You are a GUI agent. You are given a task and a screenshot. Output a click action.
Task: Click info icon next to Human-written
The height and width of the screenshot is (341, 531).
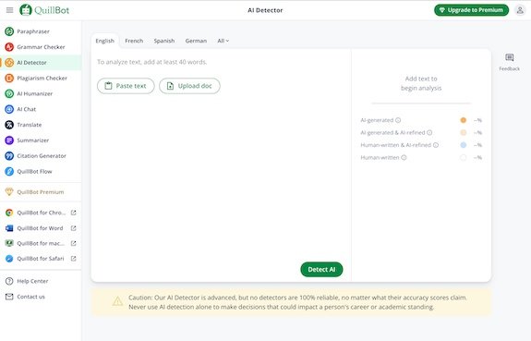[x=404, y=158]
